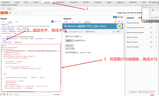The height and width of the screenshot is (96, 159).
Task: Select Response Render view tab
Action: pos(87,22)
